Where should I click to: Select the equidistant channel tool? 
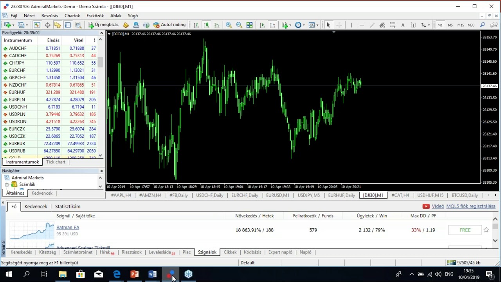coord(382,25)
